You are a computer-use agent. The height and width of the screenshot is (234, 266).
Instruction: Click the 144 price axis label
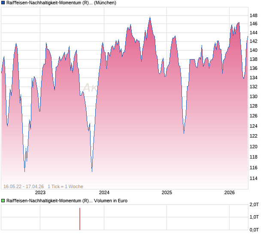pos(254,33)
